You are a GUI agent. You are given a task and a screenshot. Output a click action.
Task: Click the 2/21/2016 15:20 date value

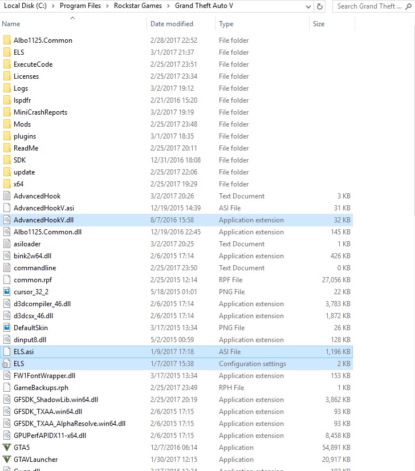pos(173,100)
